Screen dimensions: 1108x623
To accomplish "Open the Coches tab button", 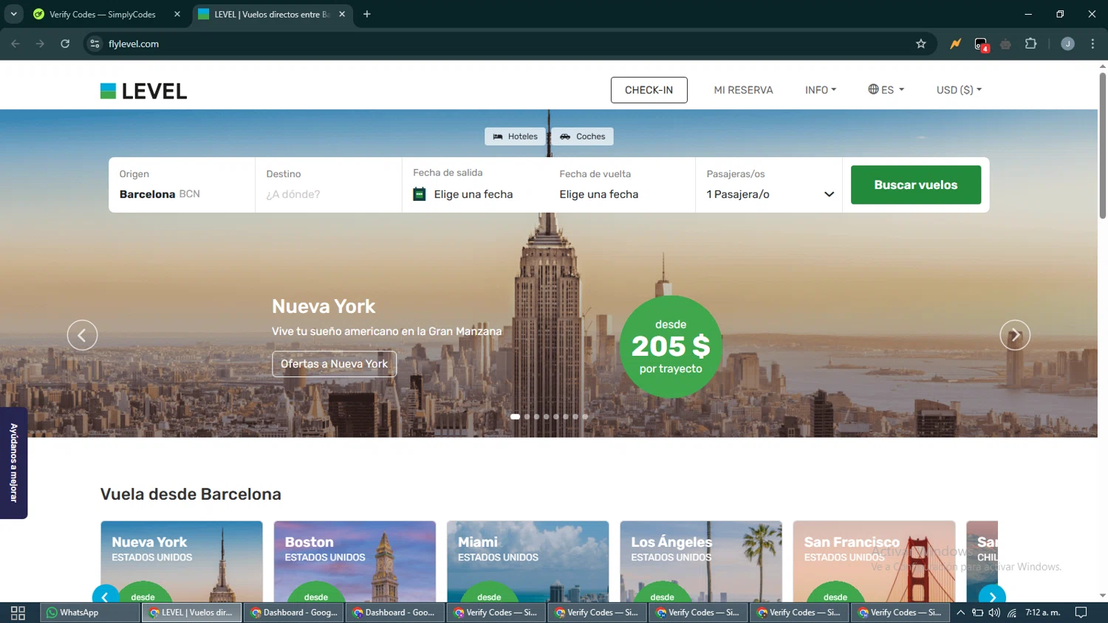I will (x=582, y=137).
